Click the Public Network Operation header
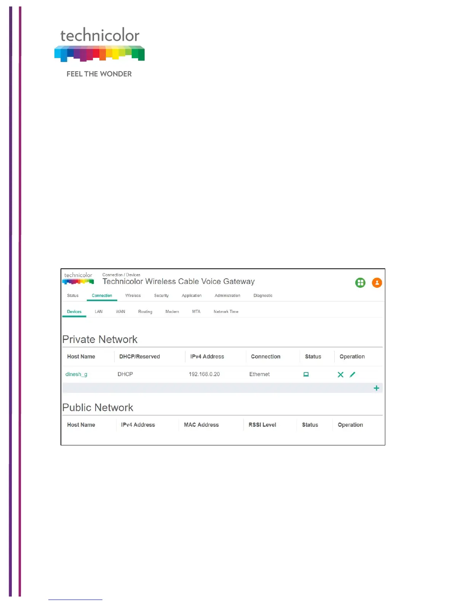The height and width of the screenshot is (603, 466). coord(350,425)
